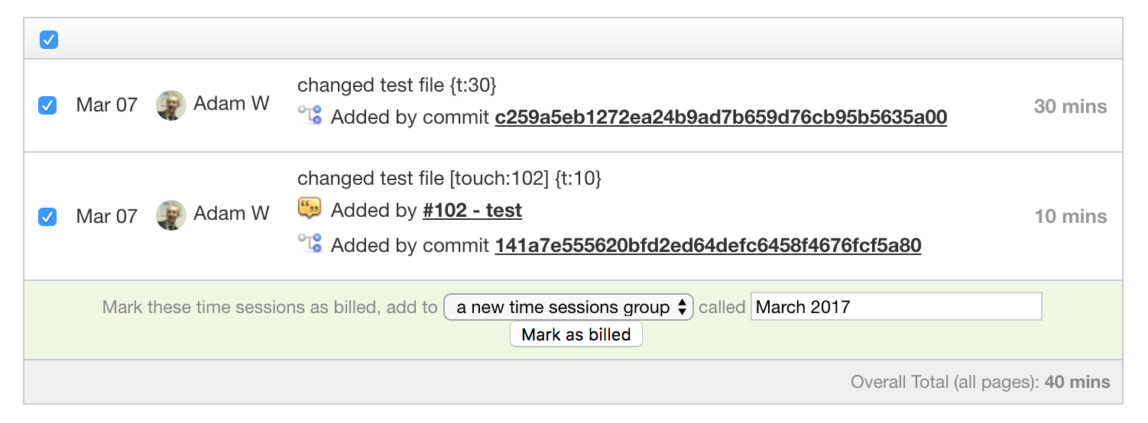Click the 30 mins duration value
This screenshot has height=423, width=1148.
(x=1070, y=106)
